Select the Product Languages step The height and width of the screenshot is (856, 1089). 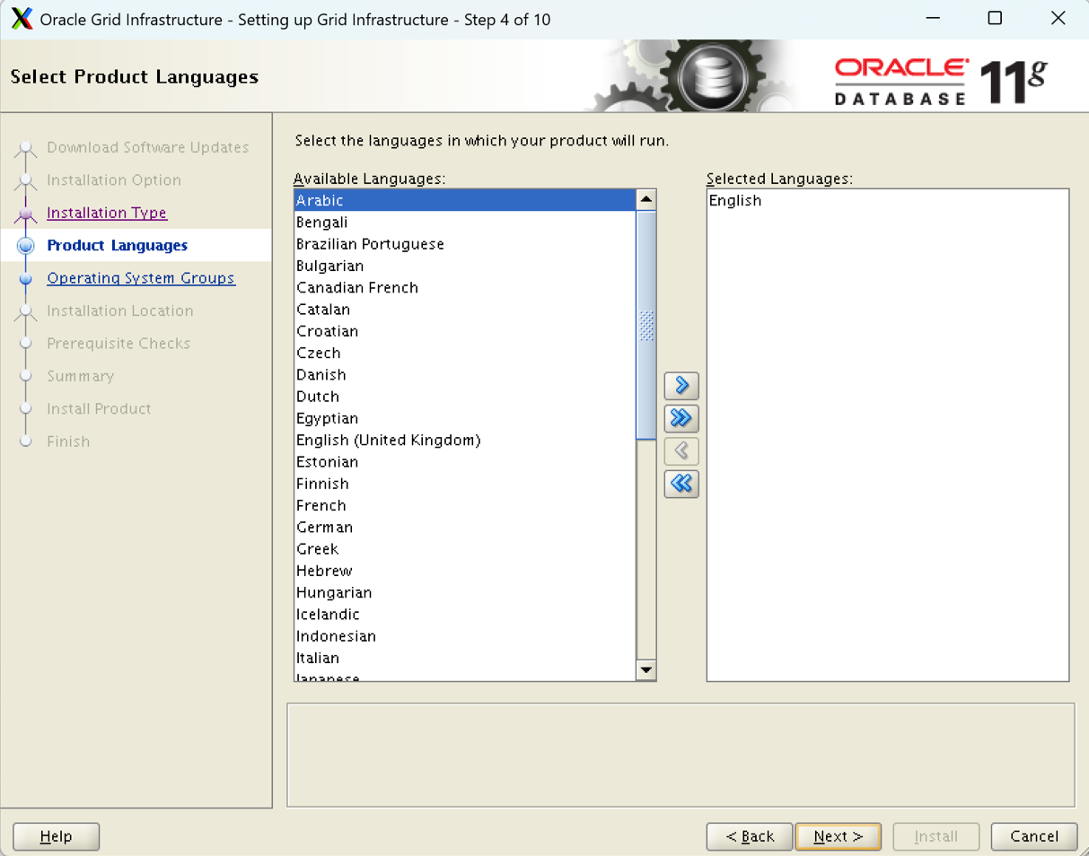click(117, 245)
